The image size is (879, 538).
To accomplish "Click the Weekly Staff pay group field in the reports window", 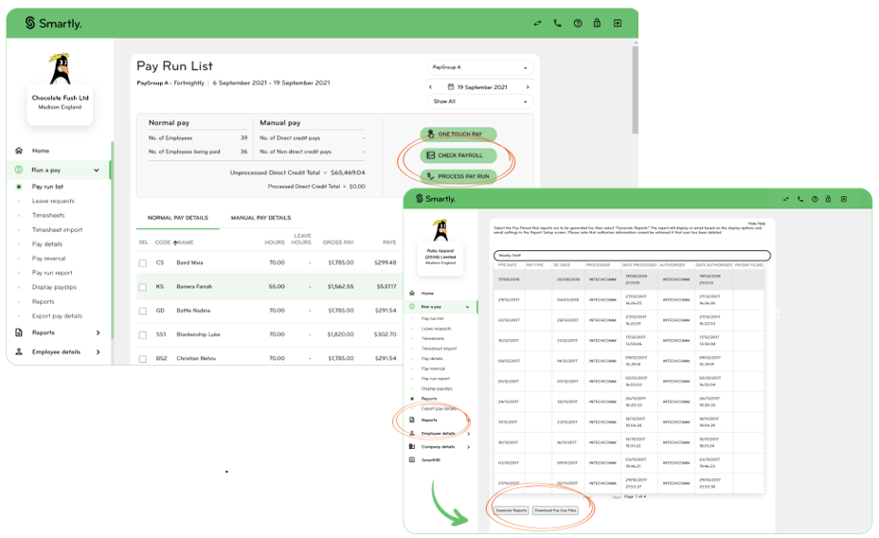I will tap(632, 256).
